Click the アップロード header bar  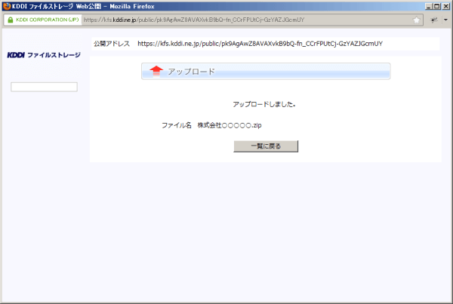tap(266, 71)
